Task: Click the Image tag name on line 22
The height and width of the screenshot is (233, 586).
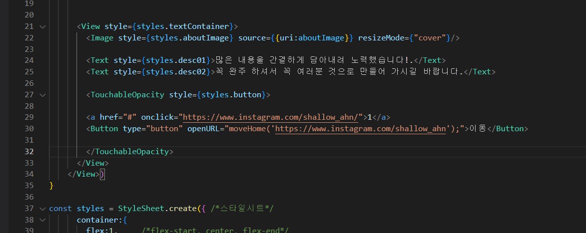Action: click(x=102, y=38)
